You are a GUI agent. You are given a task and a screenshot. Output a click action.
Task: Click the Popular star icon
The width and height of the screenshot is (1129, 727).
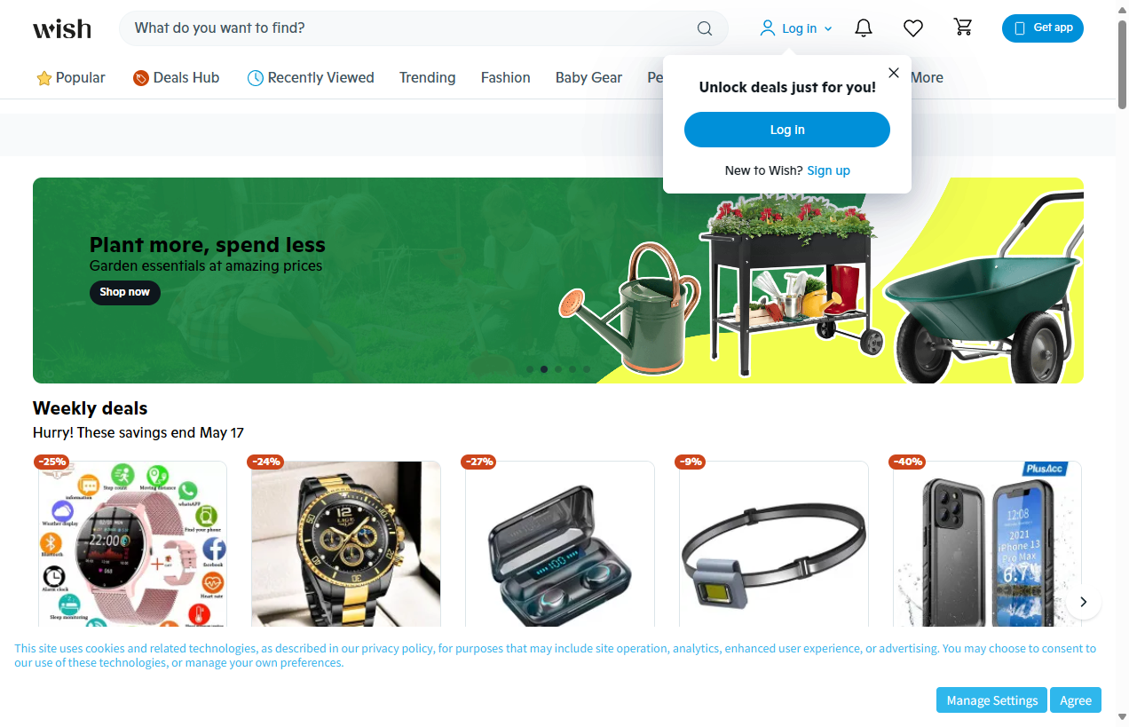pyautogui.click(x=44, y=78)
